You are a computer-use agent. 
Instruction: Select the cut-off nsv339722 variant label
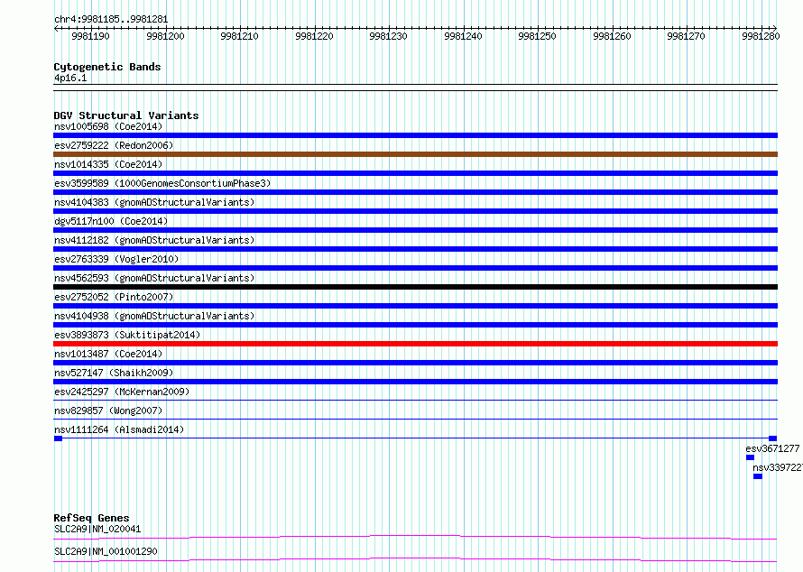pos(778,467)
